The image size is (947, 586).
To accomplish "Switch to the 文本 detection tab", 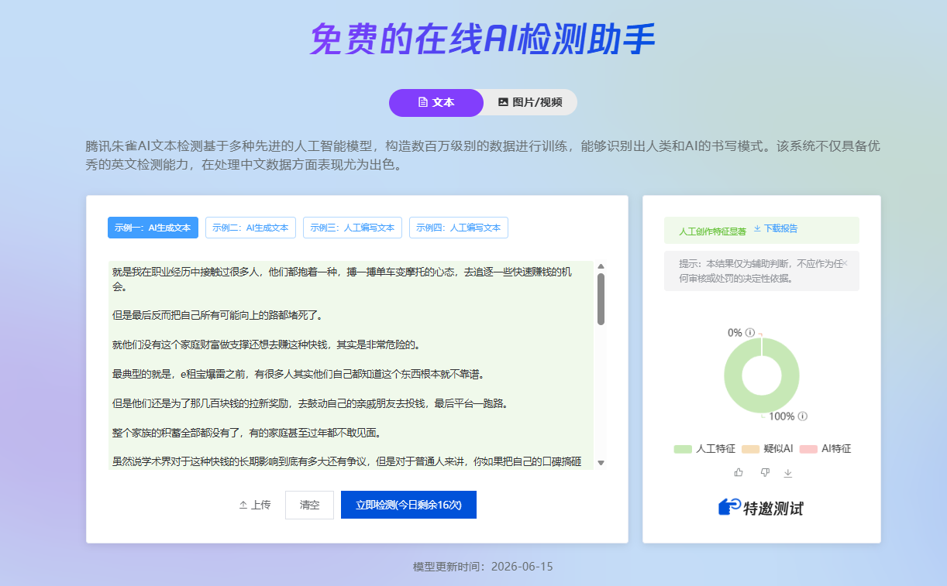I will pyautogui.click(x=436, y=102).
